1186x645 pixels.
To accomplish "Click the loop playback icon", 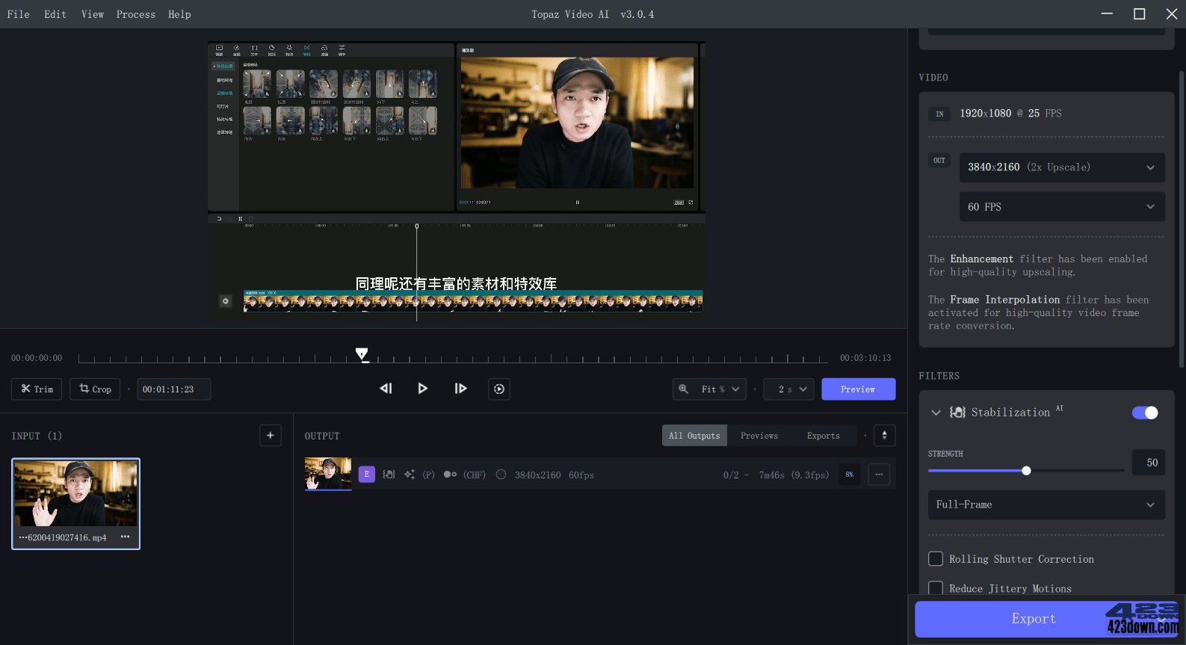I will point(499,389).
